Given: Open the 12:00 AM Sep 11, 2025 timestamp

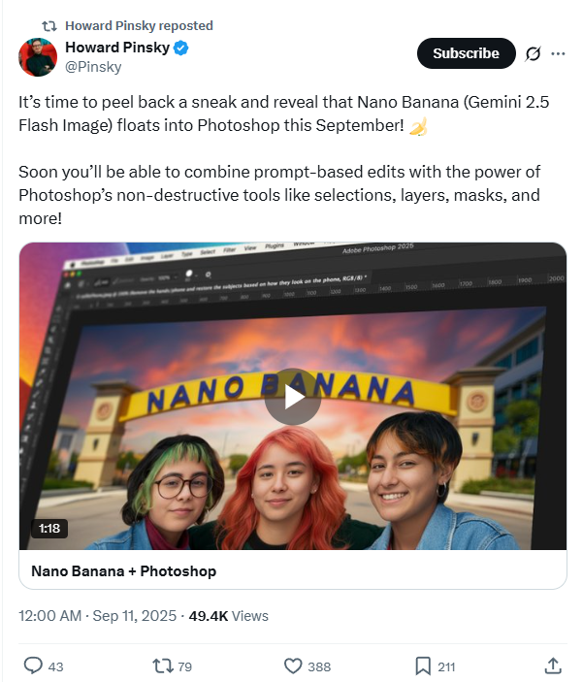Looking at the screenshot, I should (x=97, y=616).
